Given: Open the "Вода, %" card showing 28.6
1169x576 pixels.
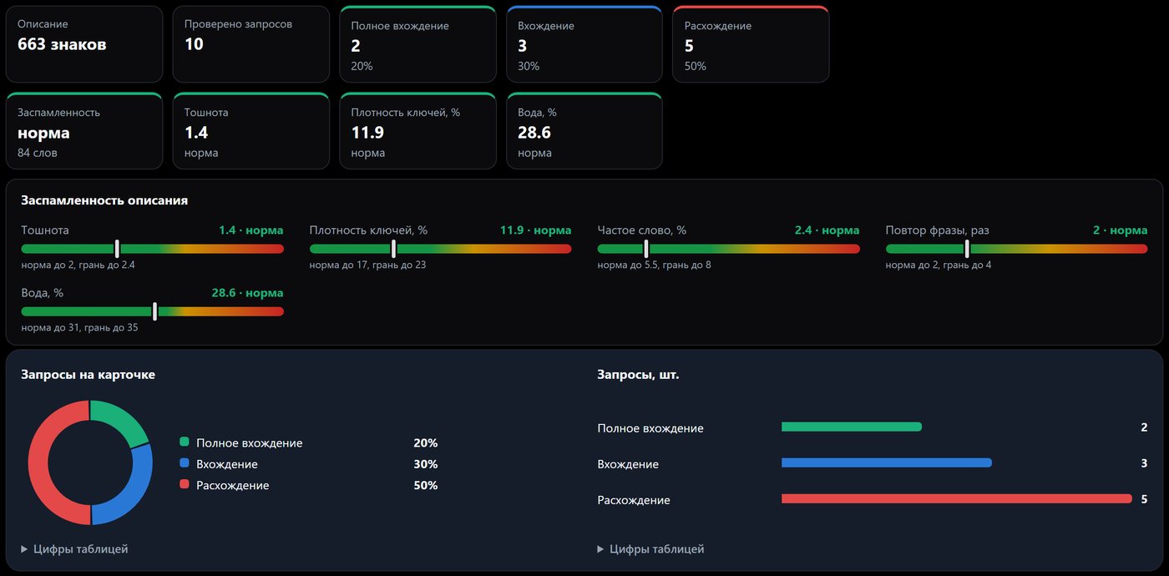Looking at the screenshot, I should pos(584,131).
